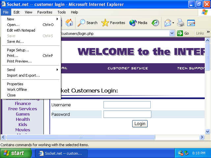The width and height of the screenshot is (211, 158).
Task: Click the Socket.net taskbar button
Action: click(x=61, y=153)
